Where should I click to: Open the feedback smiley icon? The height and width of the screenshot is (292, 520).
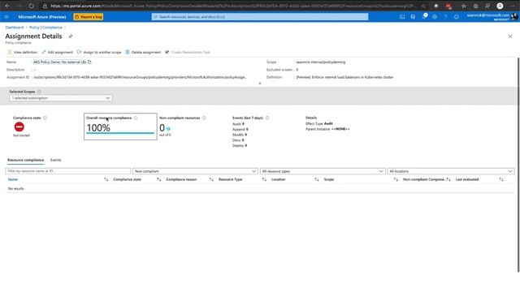pos(457,16)
